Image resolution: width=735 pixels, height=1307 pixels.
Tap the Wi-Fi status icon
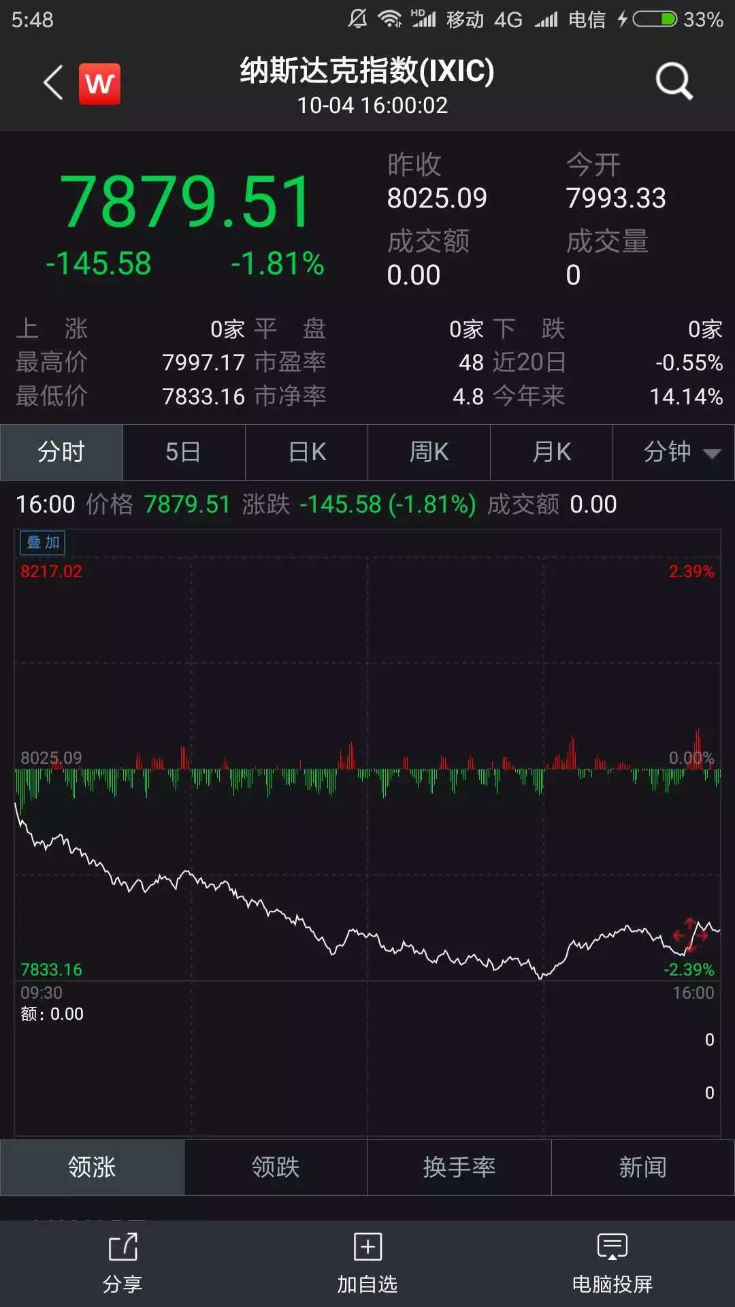coord(390,19)
